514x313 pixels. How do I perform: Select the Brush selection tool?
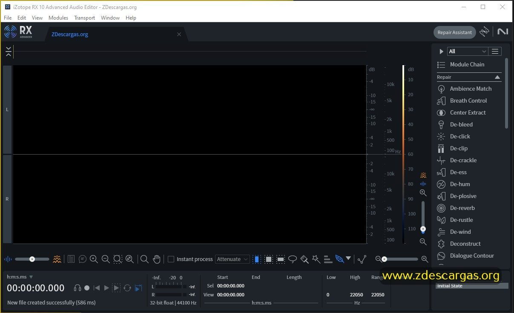(x=304, y=259)
